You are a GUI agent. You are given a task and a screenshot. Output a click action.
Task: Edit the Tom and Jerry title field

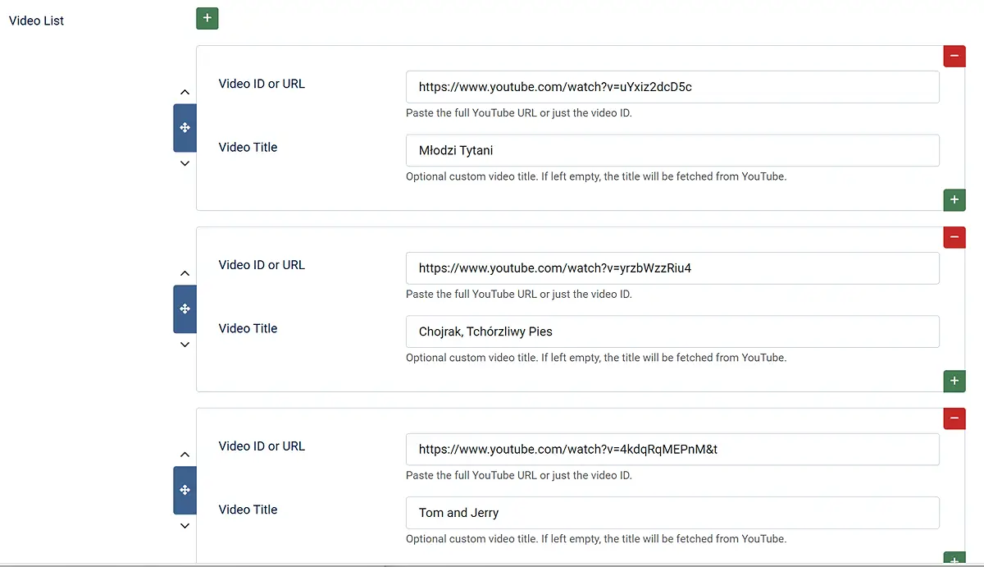click(x=672, y=514)
